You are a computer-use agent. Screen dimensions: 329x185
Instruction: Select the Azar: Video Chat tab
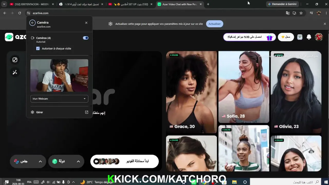(x=180, y=4)
